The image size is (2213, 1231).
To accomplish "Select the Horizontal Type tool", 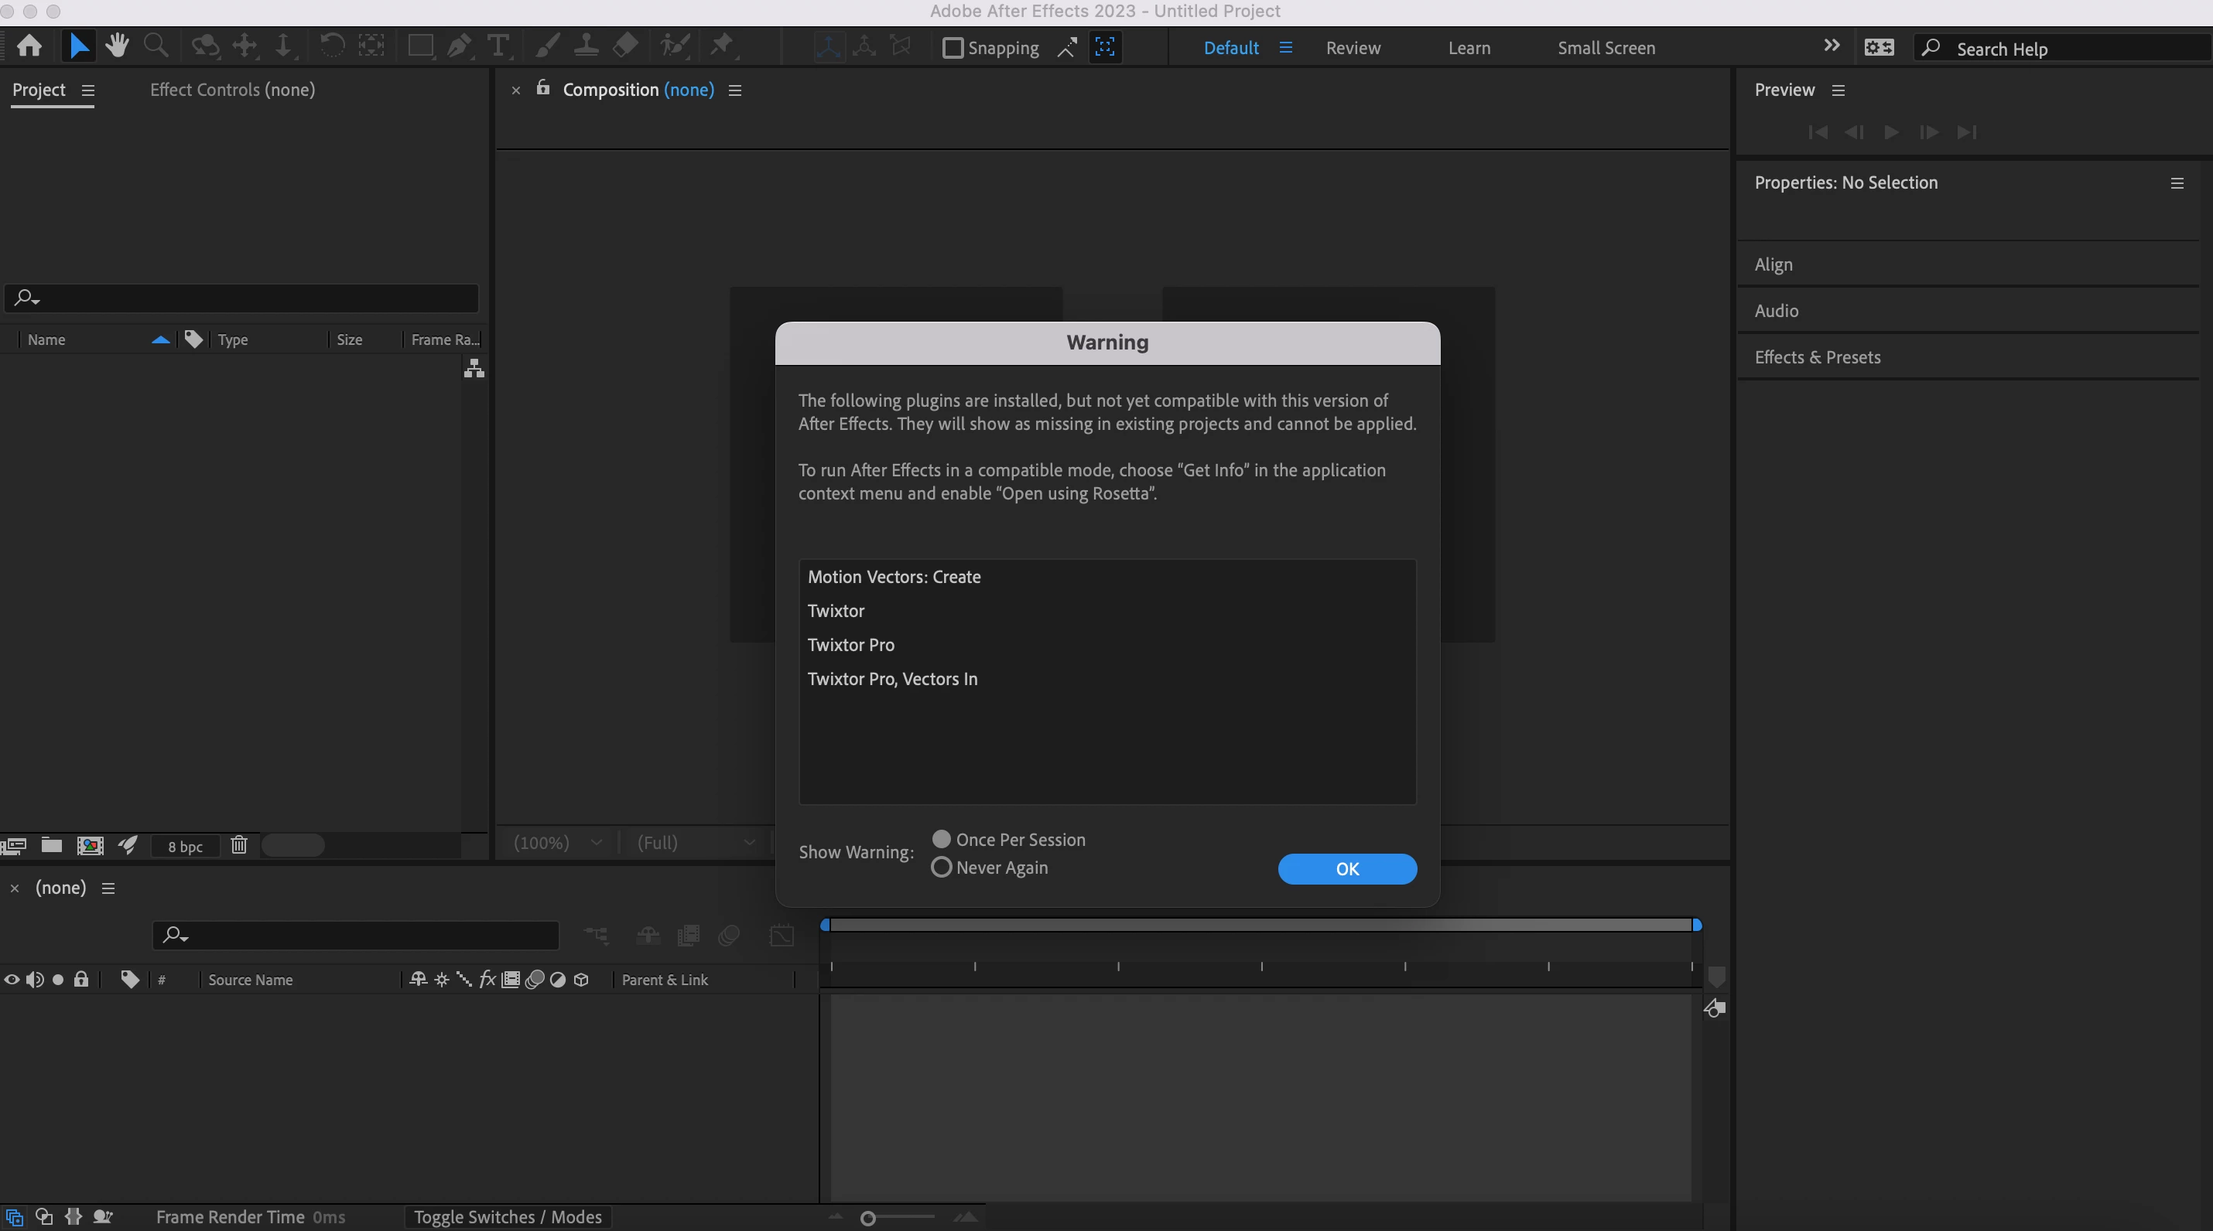I will tap(498, 46).
